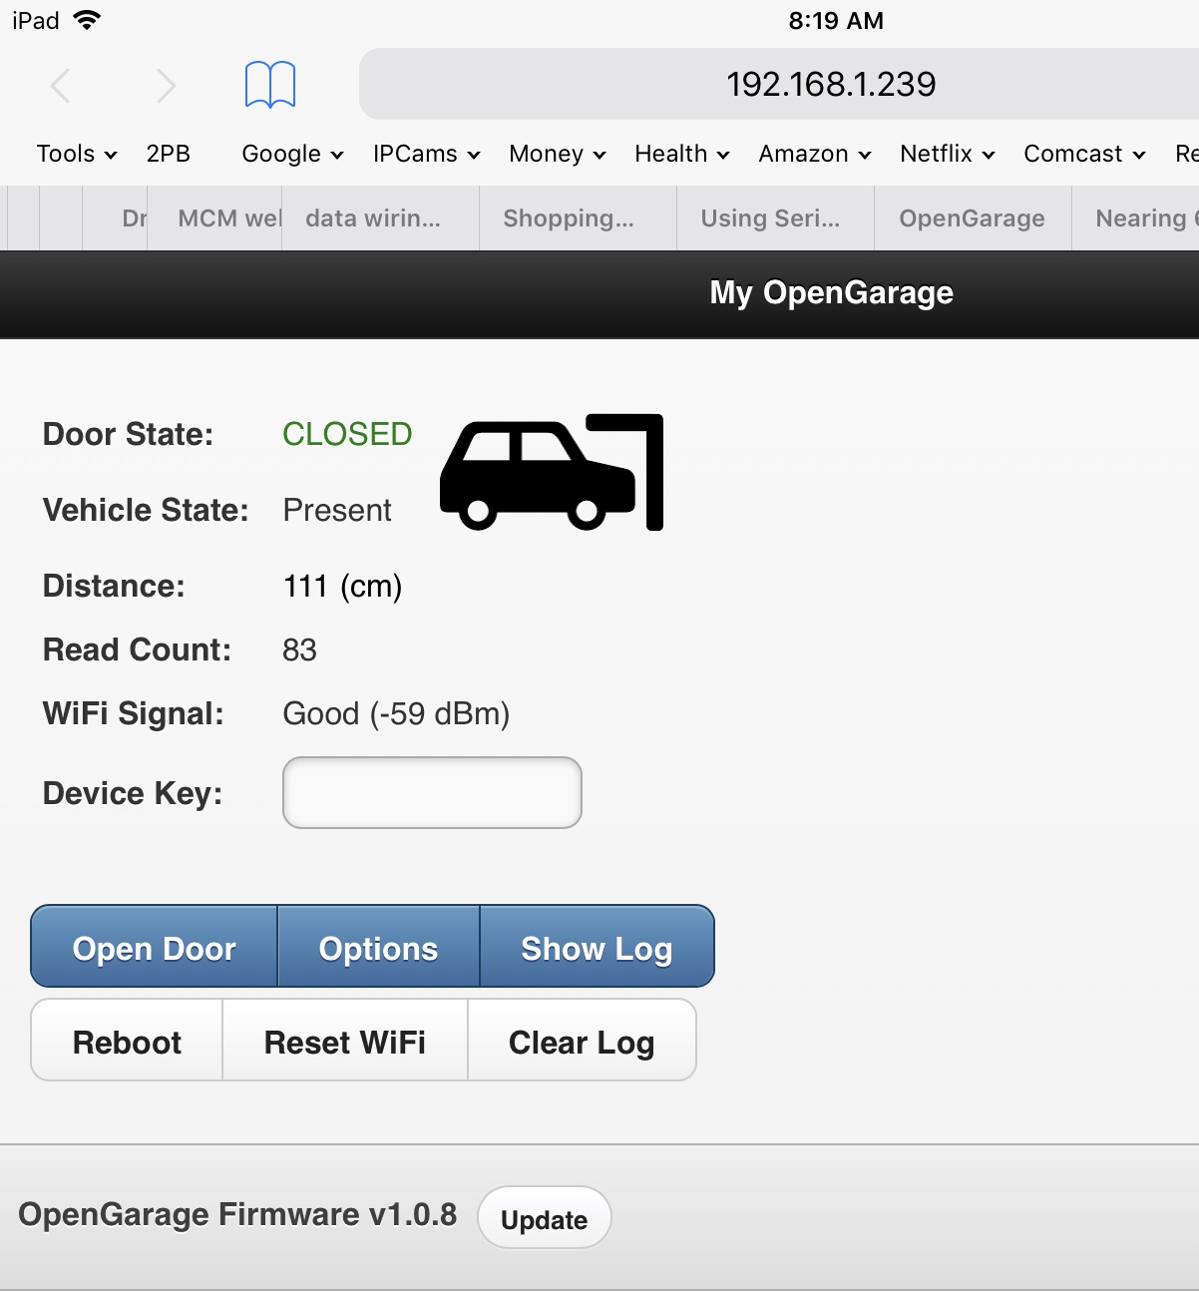Viewport: 1199px width, 1292px height.
Task: Expand the Tools bookmarks folder
Action: (x=77, y=154)
